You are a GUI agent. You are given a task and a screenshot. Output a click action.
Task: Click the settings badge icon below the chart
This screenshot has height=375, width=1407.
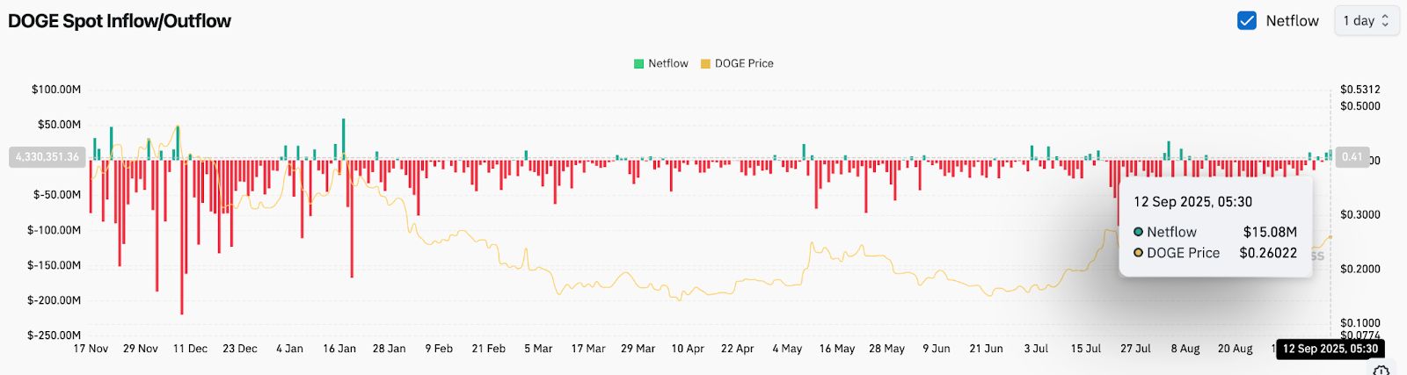[x=1381, y=370]
